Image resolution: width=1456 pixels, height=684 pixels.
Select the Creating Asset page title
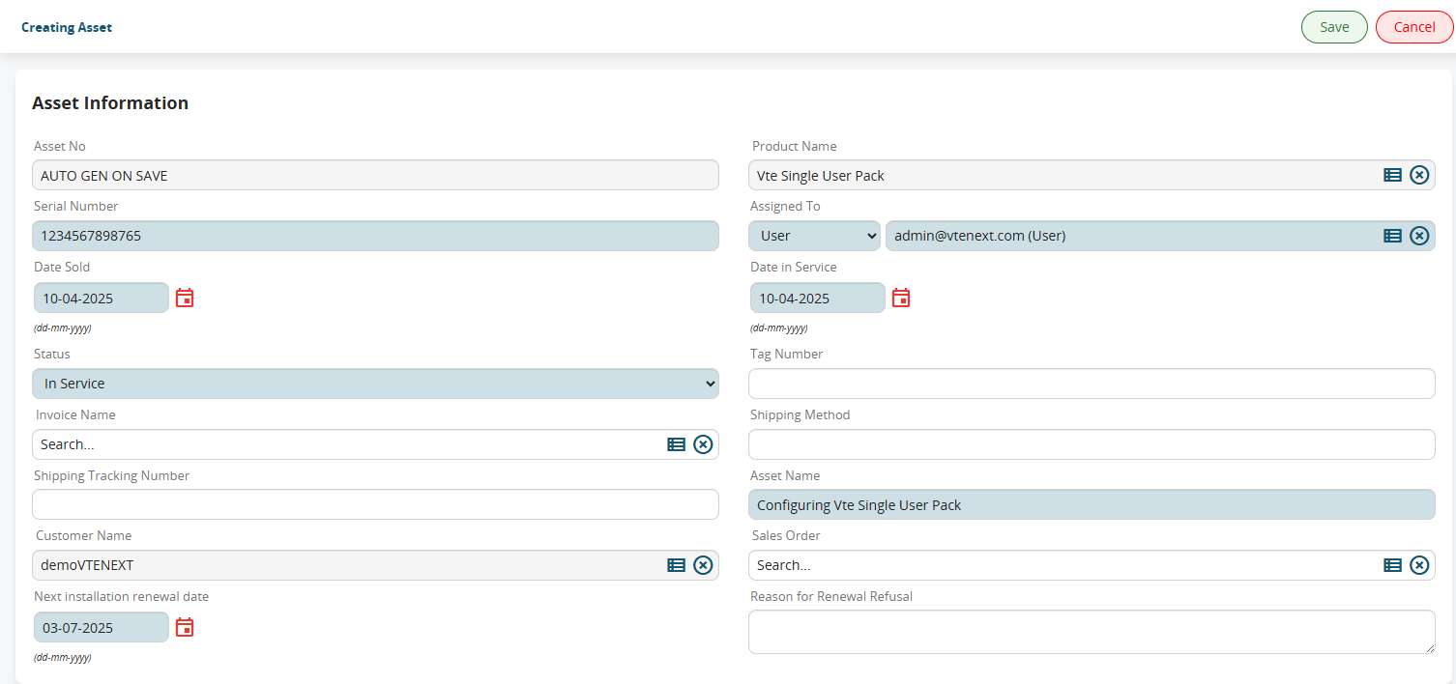pyautogui.click(x=67, y=27)
